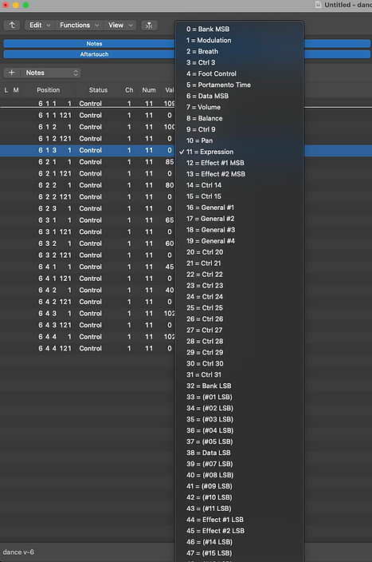372x562 pixels.
Task: Click the MIDI catch playhead icon
Action: tap(149, 25)
